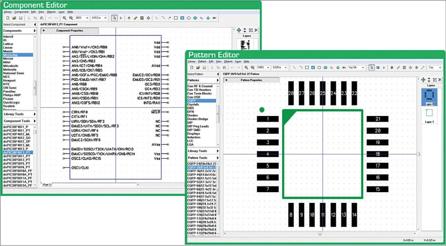Select the arc drawing tool in Component Editor
The height and width of the screenshot is (246, 446).
click(x=163, y=18)
